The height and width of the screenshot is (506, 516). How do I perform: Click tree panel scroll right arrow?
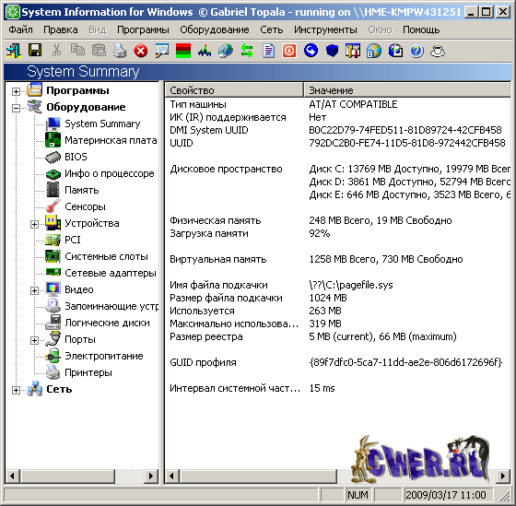click(151, 476)
